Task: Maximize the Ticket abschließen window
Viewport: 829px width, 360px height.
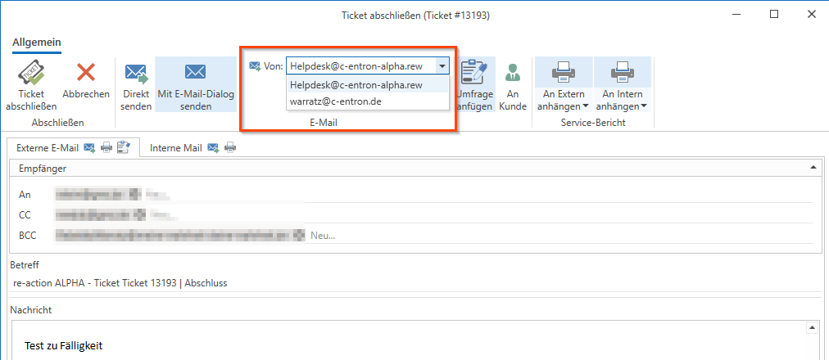Action: click(x=773, y=15)
